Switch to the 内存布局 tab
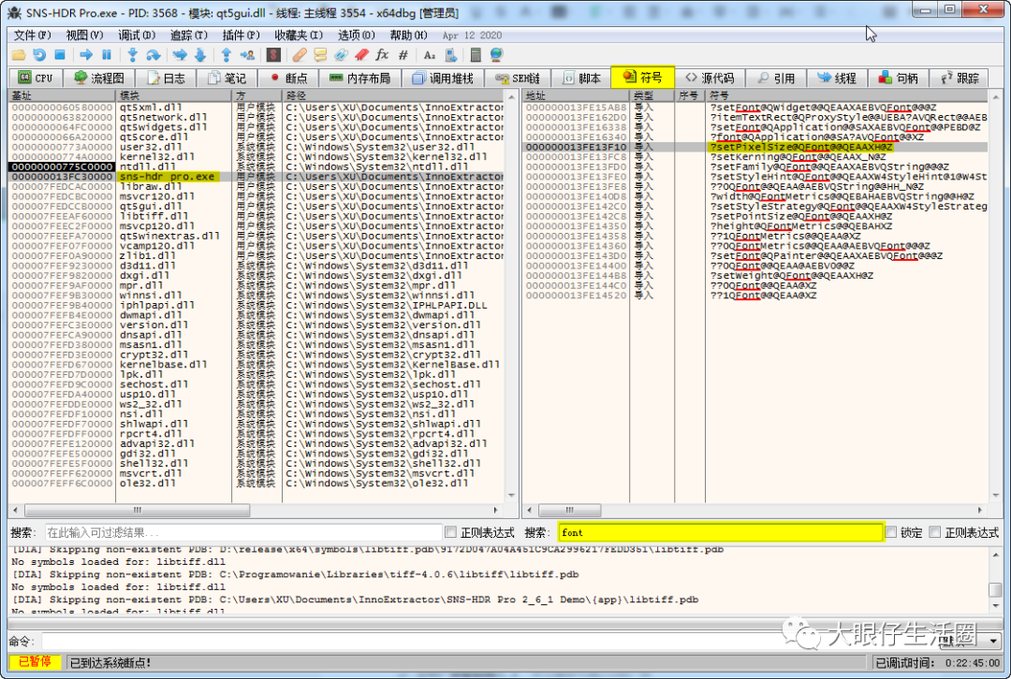Viewport: 1011px width, 679px height. 359,78
